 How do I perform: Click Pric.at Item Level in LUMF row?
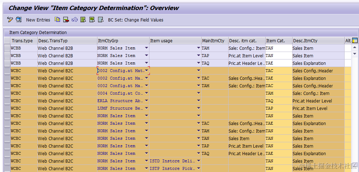click(310, 108)
